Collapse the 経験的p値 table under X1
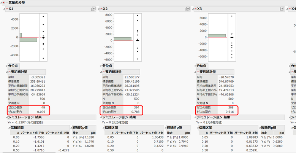The width and height of the screenshot is (296, 153). tap(71, 127)
